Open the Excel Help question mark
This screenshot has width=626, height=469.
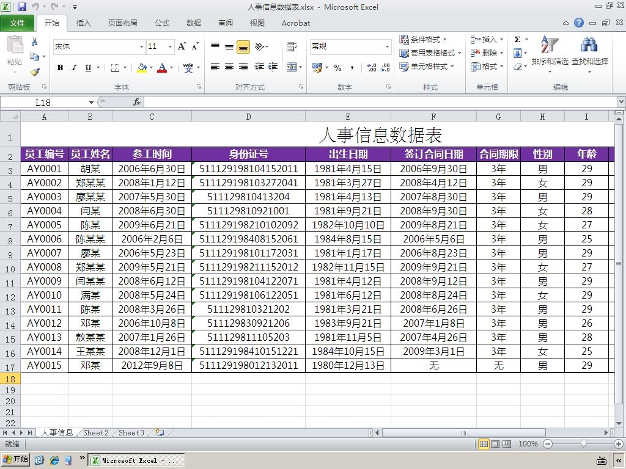point(579,23)
